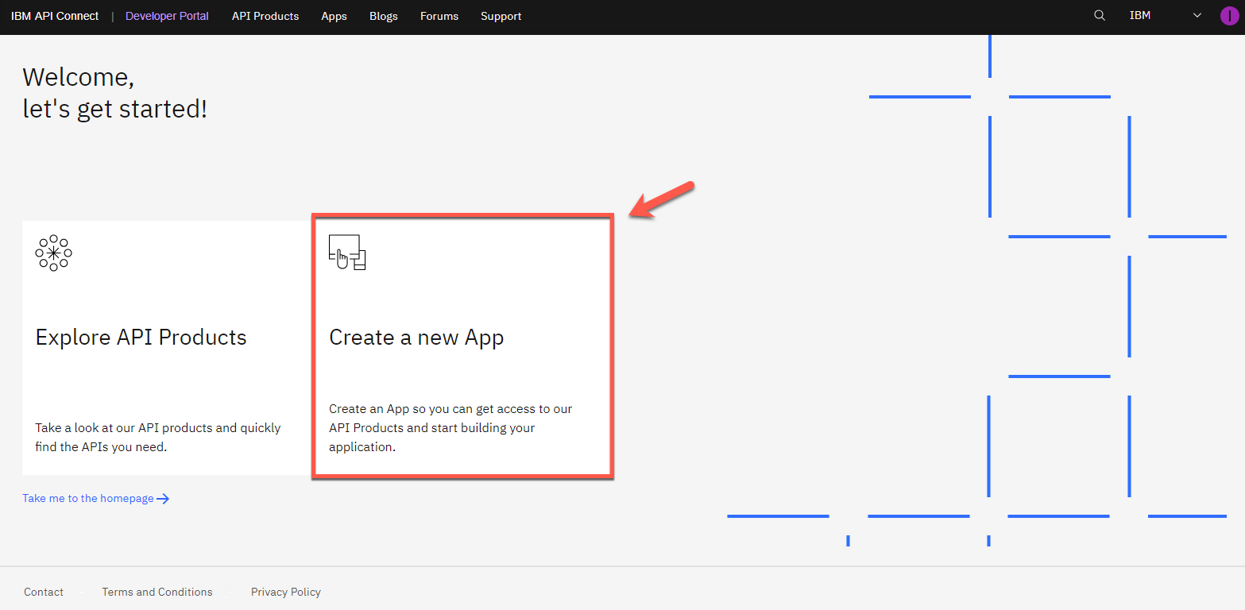Follow the Take me to the homepage link

point(87,499)
